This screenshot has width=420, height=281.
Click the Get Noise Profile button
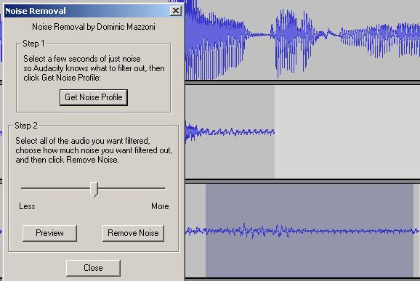[x=94, y=97]
